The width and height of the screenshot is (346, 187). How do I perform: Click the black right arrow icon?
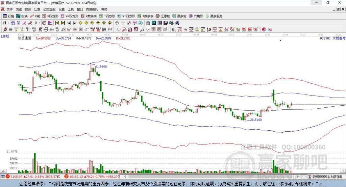coord(75,23)
